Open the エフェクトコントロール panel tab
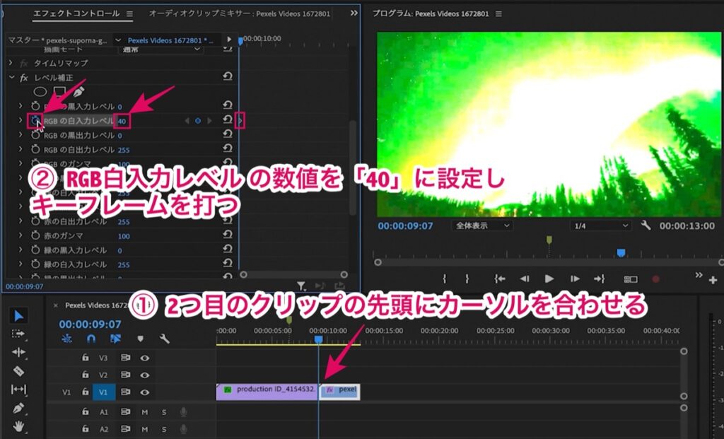 point(76,13)
